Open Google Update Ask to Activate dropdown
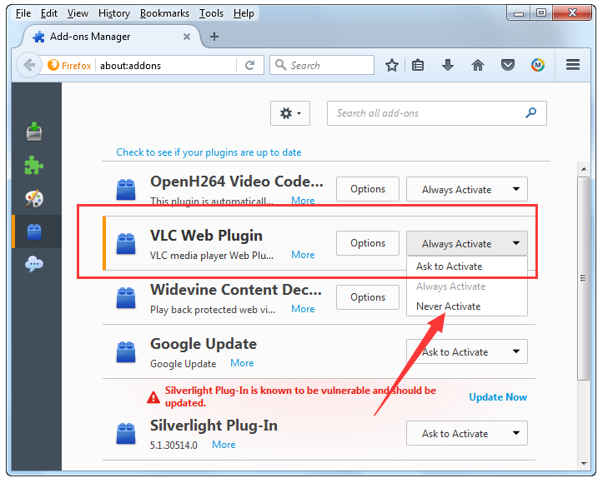Image resolution: width=603 pixels, height=483 pixels. [x=467, y=351]
